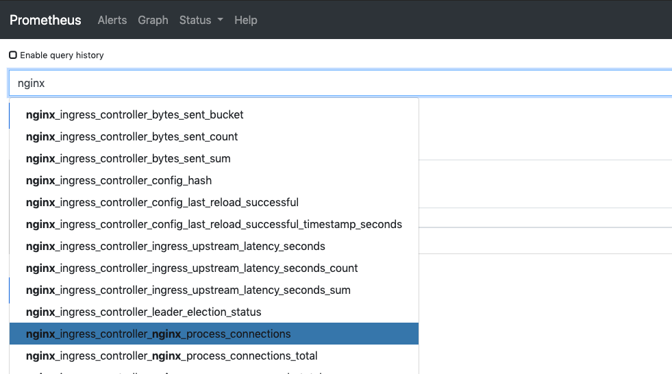Click the expression input field containing nginx
This screenshot has width=672, height=374.
340,83
